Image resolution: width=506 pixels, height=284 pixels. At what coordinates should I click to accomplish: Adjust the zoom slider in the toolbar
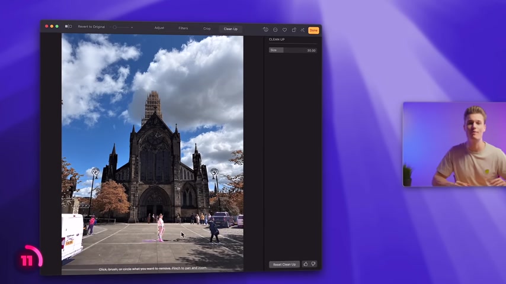click(x=121, y=27)
